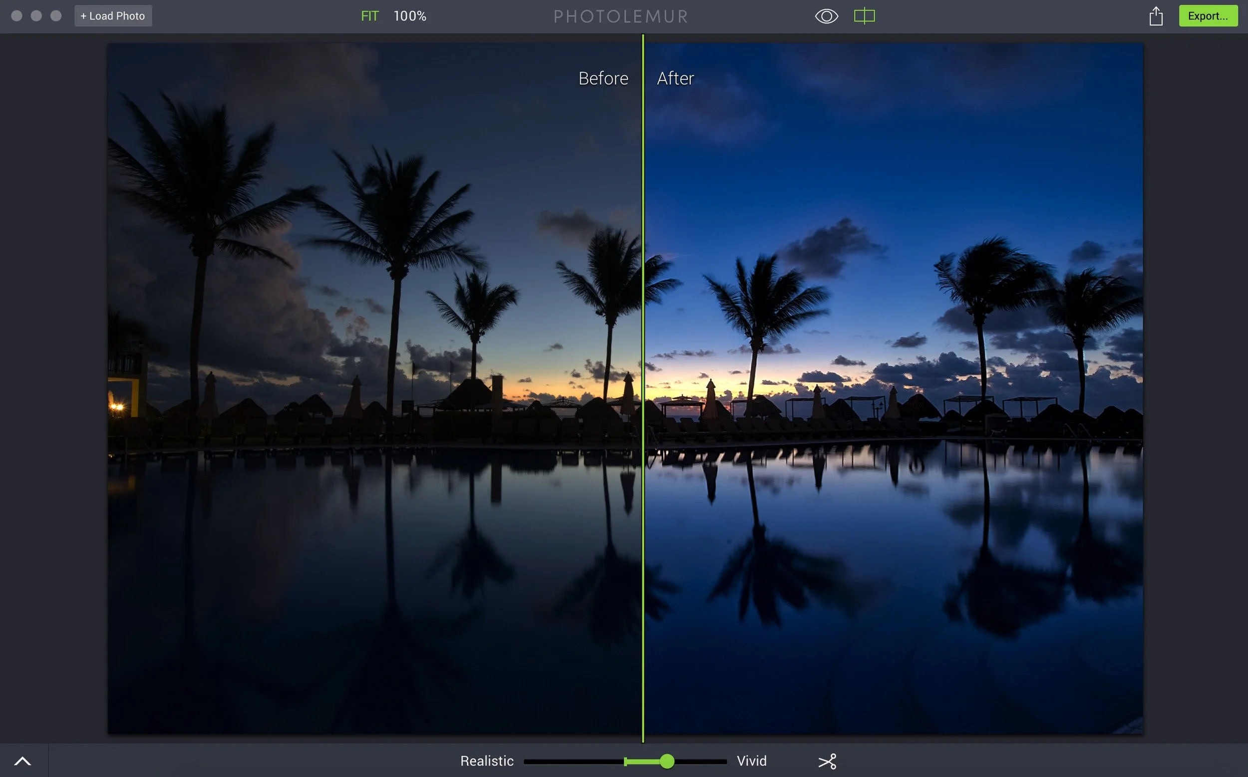The width and height of the screenshot is (1248, 777).
Task: Click the gray close window dot
Action: tap(16, 16)
